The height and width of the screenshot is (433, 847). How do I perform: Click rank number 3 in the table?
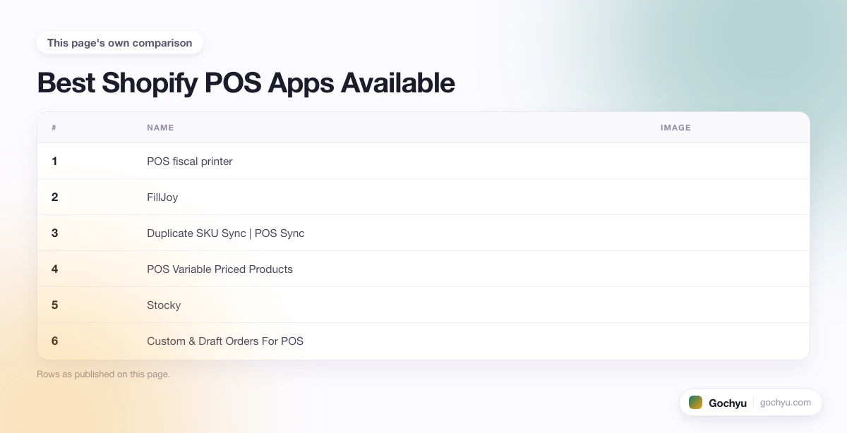(x=54, y=233)
